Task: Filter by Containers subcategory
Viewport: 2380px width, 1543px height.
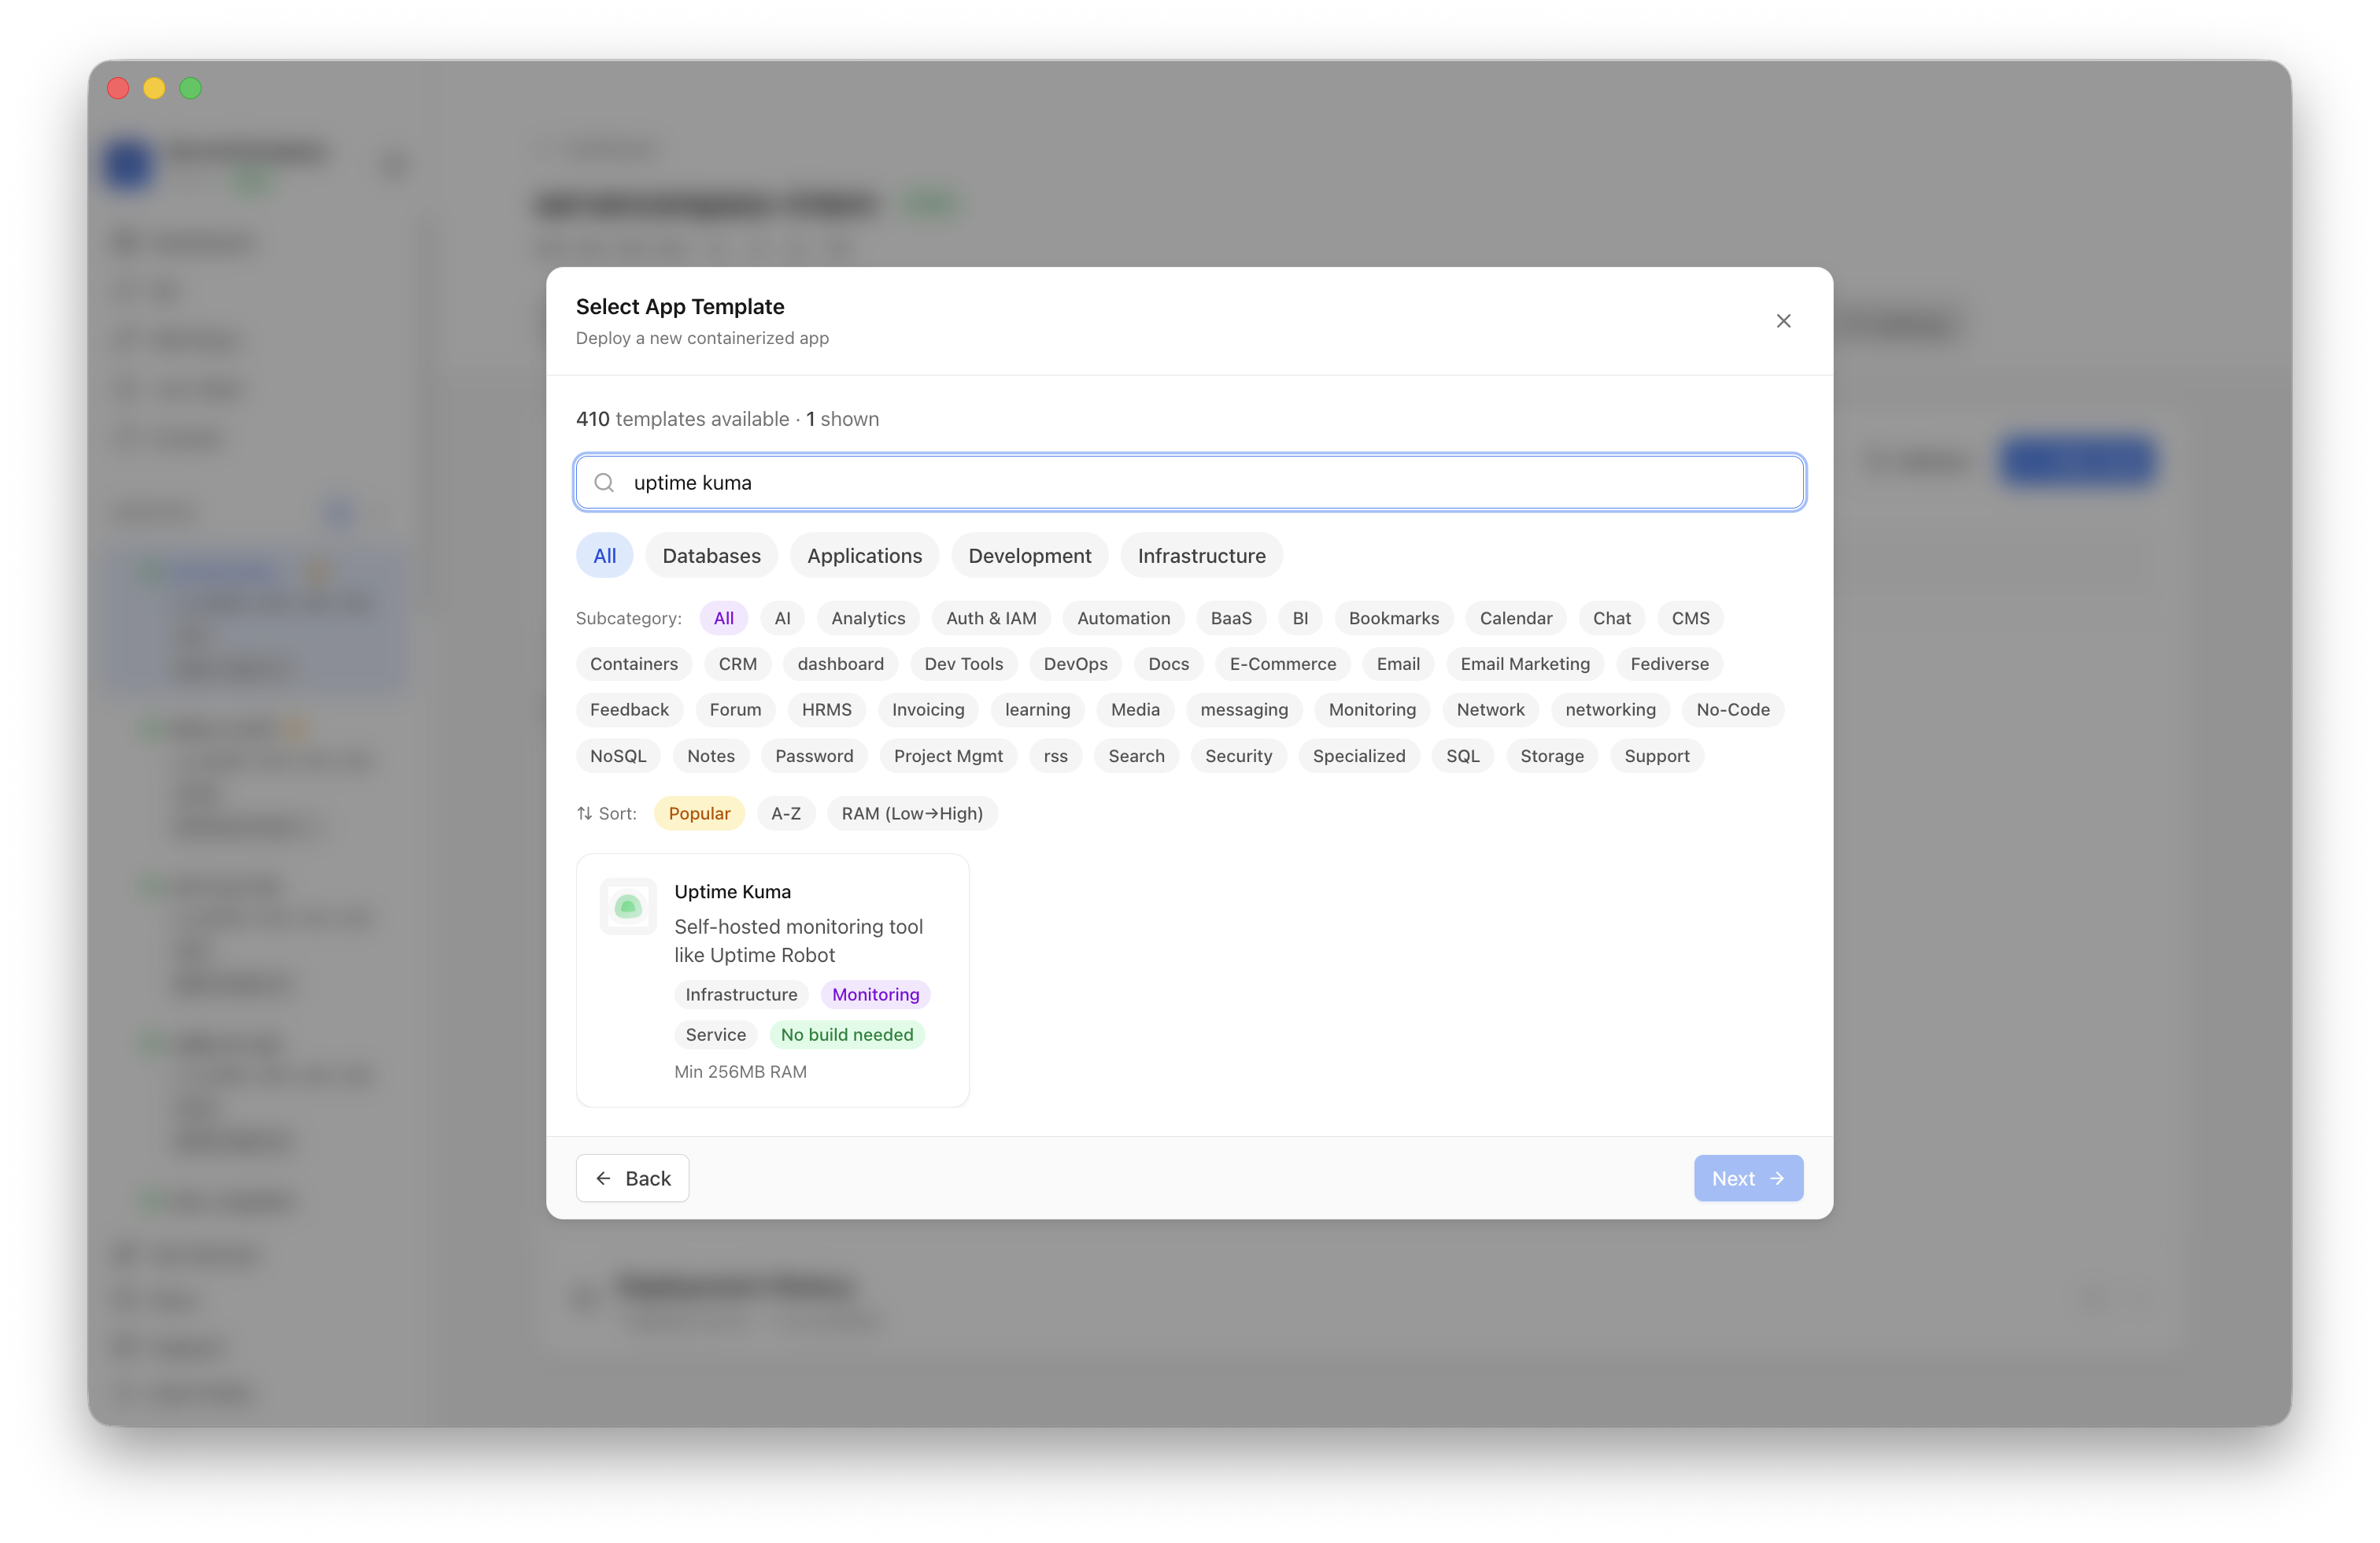Action: coord(634,664)
